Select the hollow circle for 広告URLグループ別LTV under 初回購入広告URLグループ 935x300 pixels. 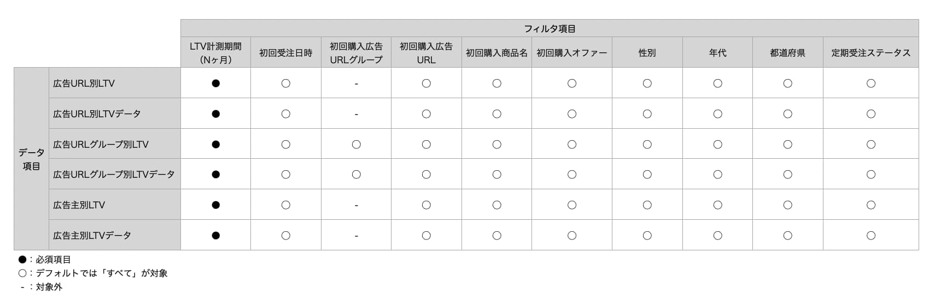[x=356, y=145]
